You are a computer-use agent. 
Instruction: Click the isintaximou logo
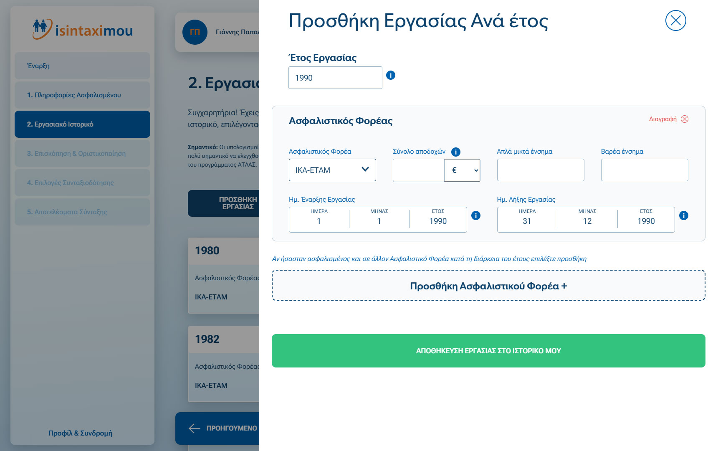coord(83,29)
